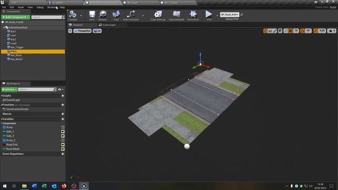
Task: Click surface snapping icon in viewport
Action: pos(286,31)
